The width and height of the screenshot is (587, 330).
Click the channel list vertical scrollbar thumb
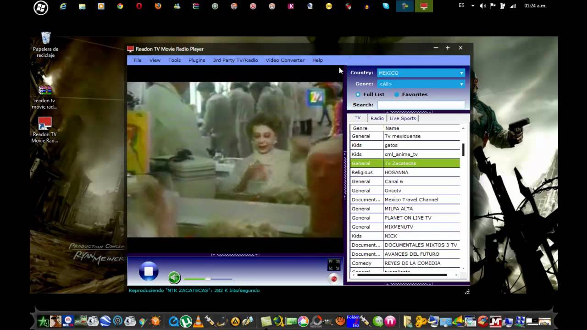(x=463, y=150)
